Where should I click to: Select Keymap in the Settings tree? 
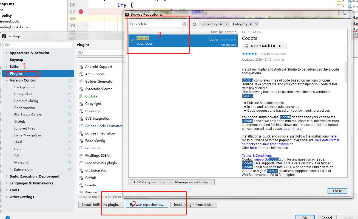point(16,60)
